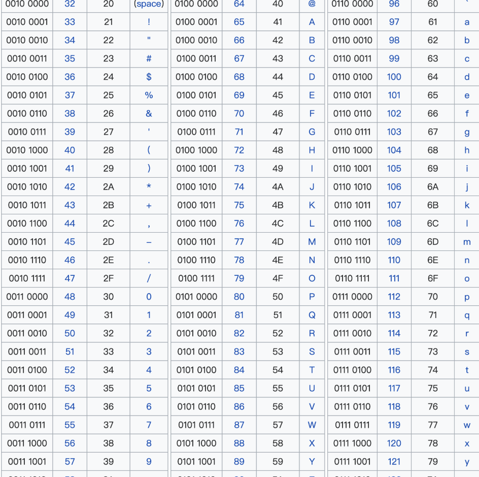Select binary cell 0011 0000
479x477 pixels.
27,297
